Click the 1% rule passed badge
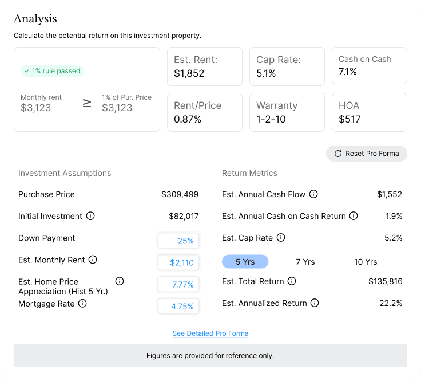421x381 pixels. [53, 71]
